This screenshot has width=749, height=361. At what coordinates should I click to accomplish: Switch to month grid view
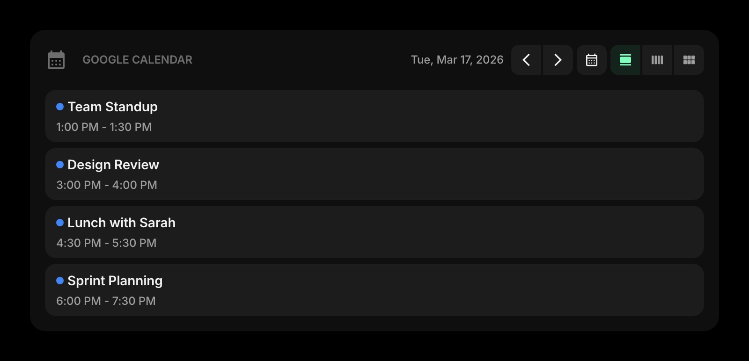click(689, 60)
